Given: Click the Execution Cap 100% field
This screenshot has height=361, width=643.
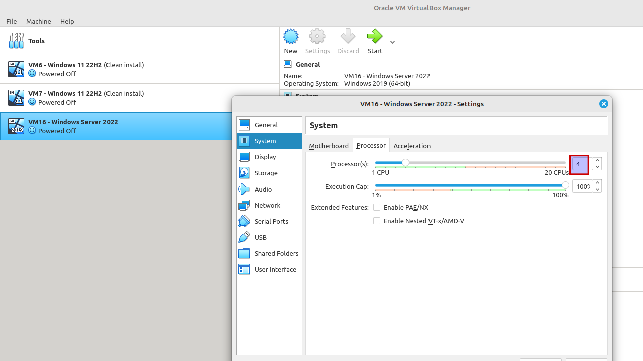Looking at the screenshot, I should tap(583, 186).
